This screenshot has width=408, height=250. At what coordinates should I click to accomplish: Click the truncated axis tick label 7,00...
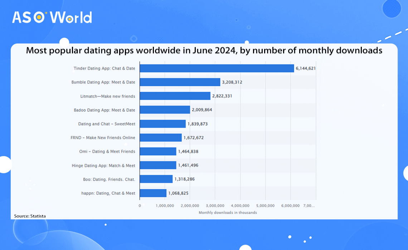click(309, 206)
